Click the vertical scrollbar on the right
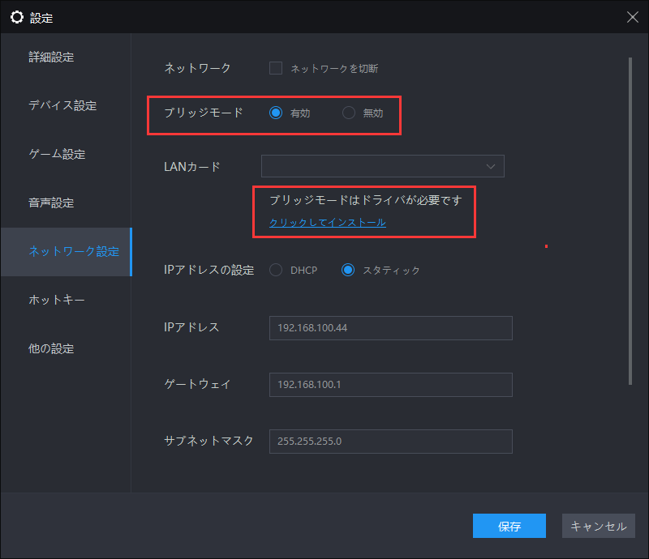Viewport: 649px width, 559px height. (630, 221)
